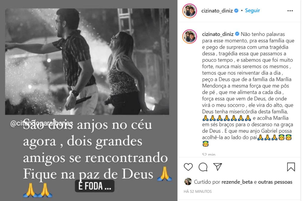Open comments via the speech bubble icon
Viewport: 302px width, 201px height.
203,167
